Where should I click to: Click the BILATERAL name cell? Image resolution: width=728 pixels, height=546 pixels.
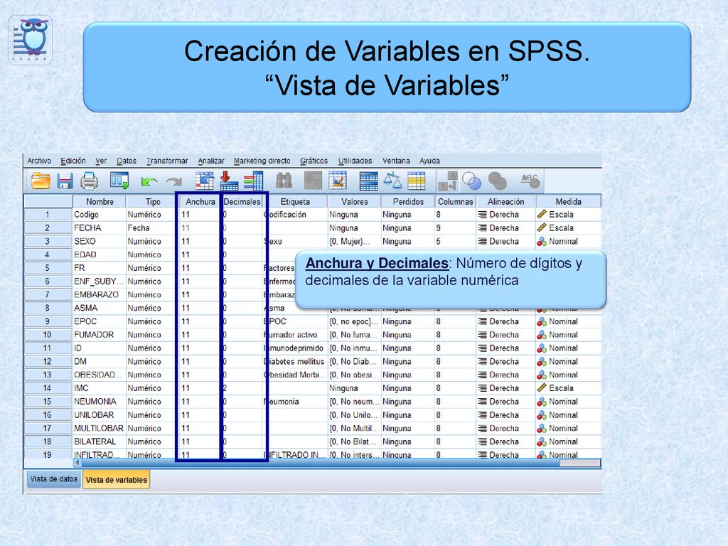click(x=100, y=441)
